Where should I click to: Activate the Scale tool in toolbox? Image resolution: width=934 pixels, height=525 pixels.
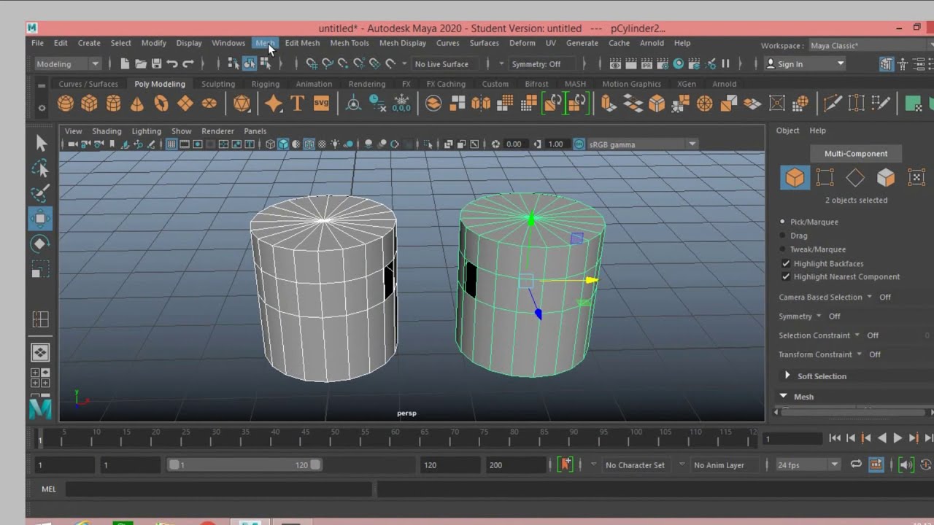pyautogui.click(x=41, y=268)
